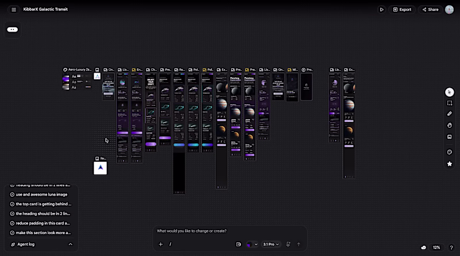Open the palette theme tool
Image resolution: width=460 pixels, height=256 pixels.
(450, 152)
